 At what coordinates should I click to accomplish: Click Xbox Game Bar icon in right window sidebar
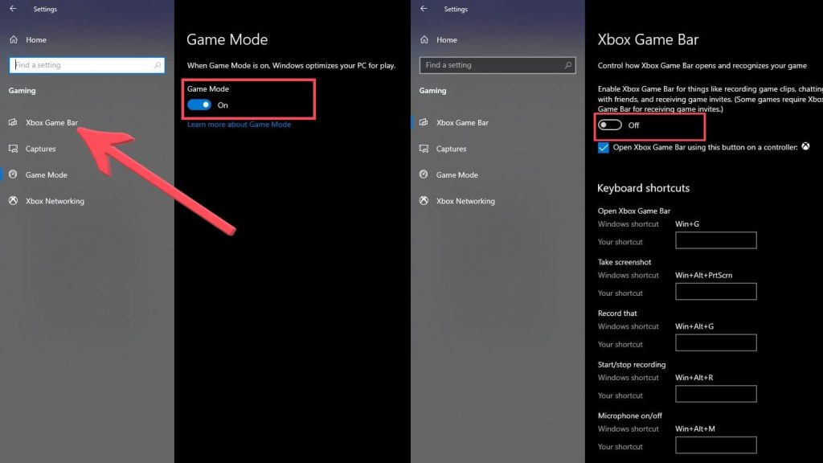click(x=424, y=122)
